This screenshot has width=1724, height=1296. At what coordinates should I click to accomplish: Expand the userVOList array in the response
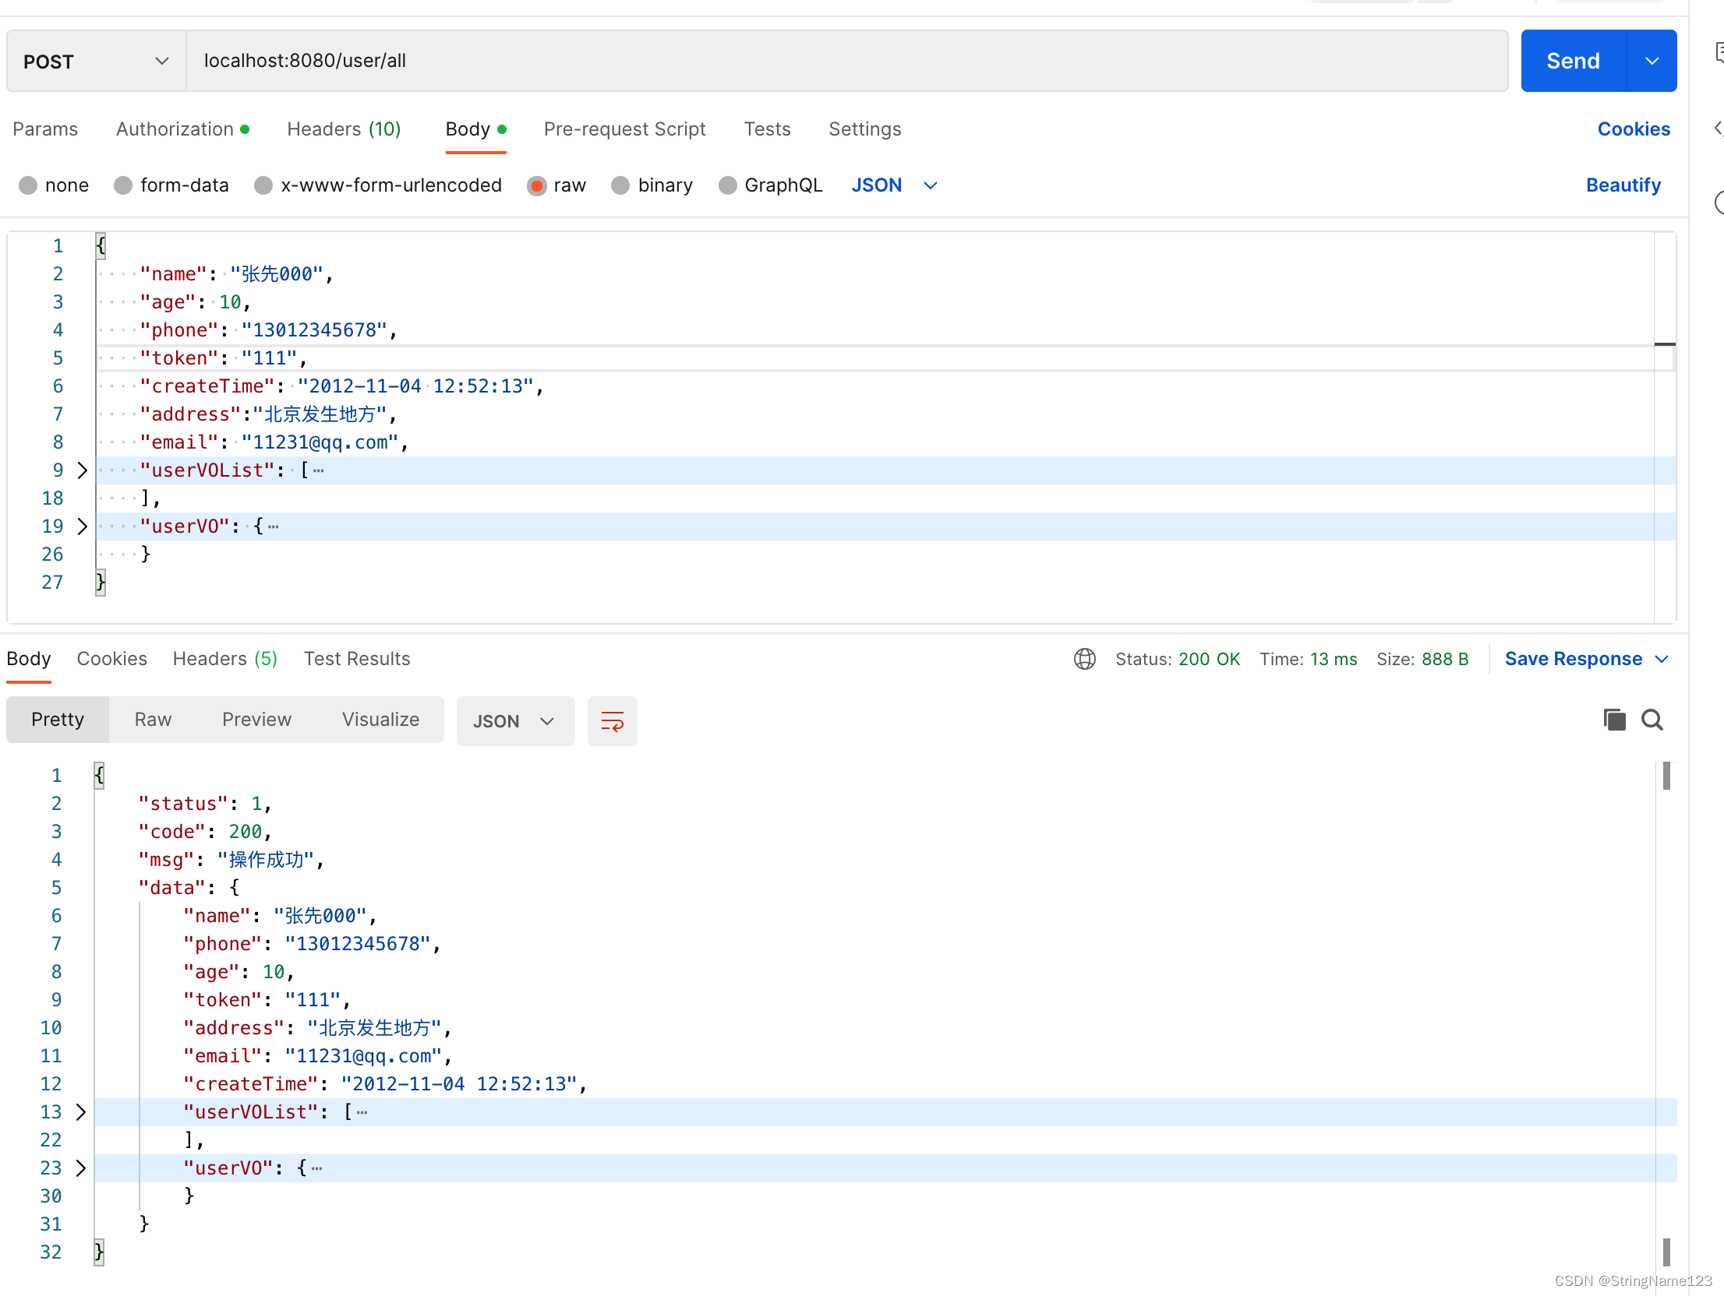pos(80,1112)
